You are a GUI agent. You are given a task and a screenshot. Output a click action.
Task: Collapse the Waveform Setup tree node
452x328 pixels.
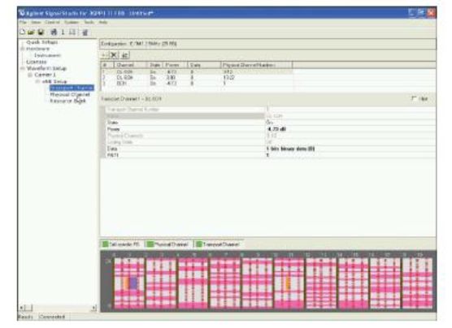point(23,68)
